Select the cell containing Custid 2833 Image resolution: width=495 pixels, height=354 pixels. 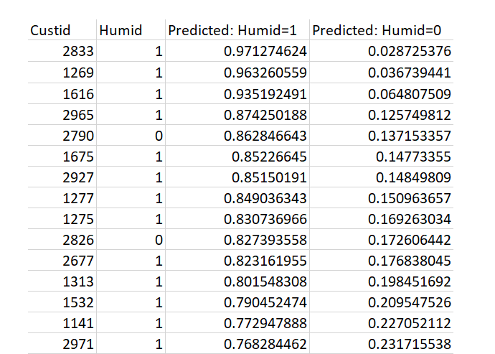62,51
